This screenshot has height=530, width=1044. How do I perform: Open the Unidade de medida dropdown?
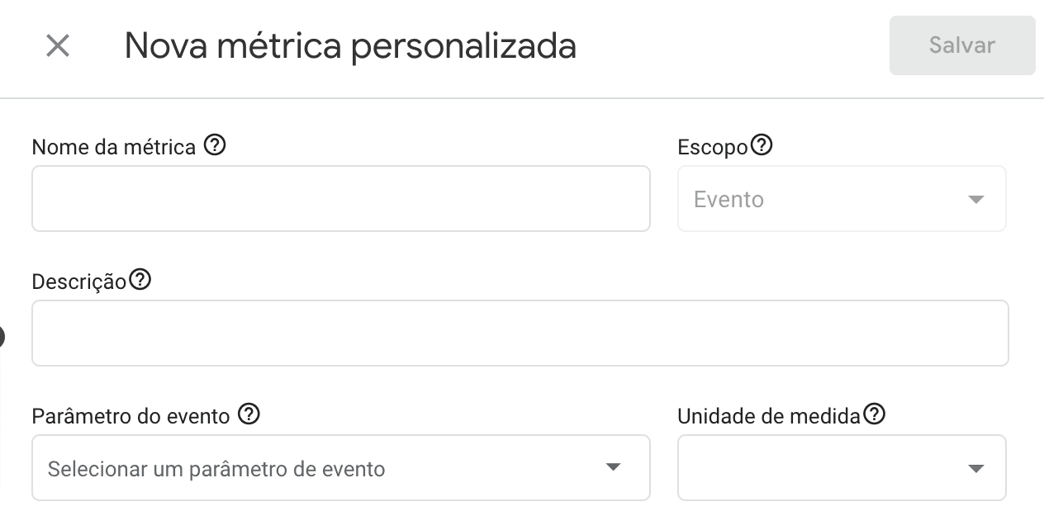(841, 467)
